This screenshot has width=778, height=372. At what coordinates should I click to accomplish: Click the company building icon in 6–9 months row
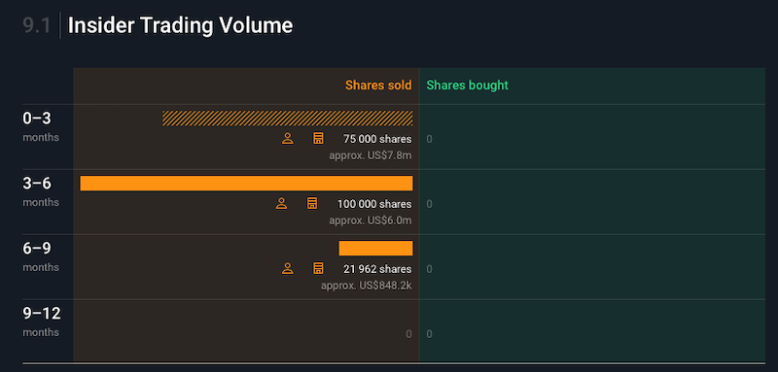[318, 268]
